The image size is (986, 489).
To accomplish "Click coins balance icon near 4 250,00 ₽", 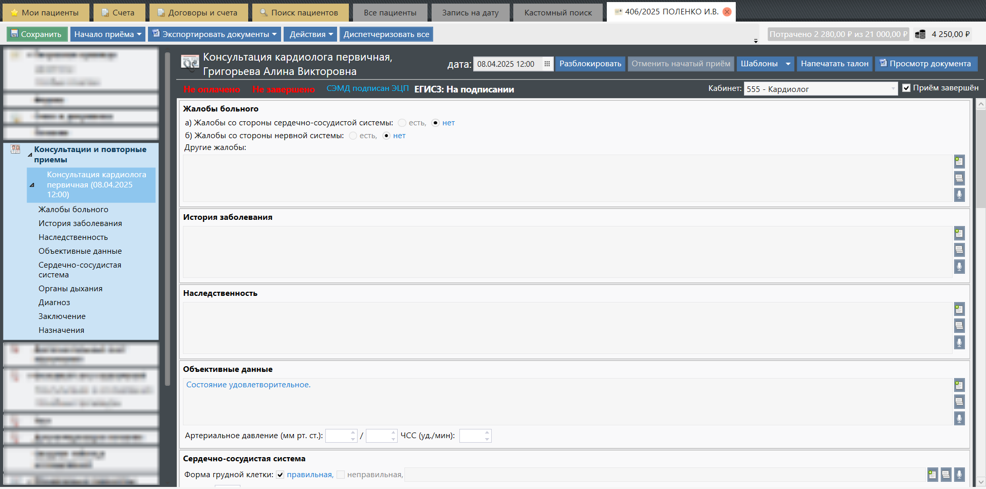I will point(920,34).
